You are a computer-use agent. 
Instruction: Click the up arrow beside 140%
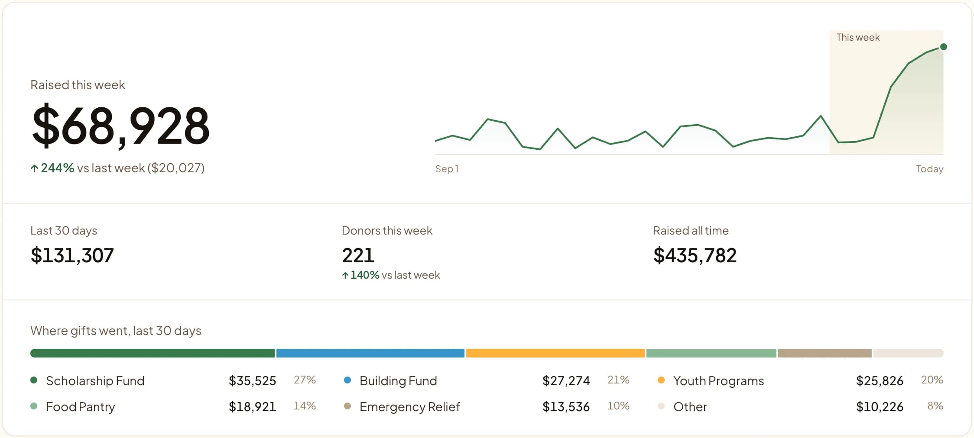pyautogui.click(x=345, y=275)
